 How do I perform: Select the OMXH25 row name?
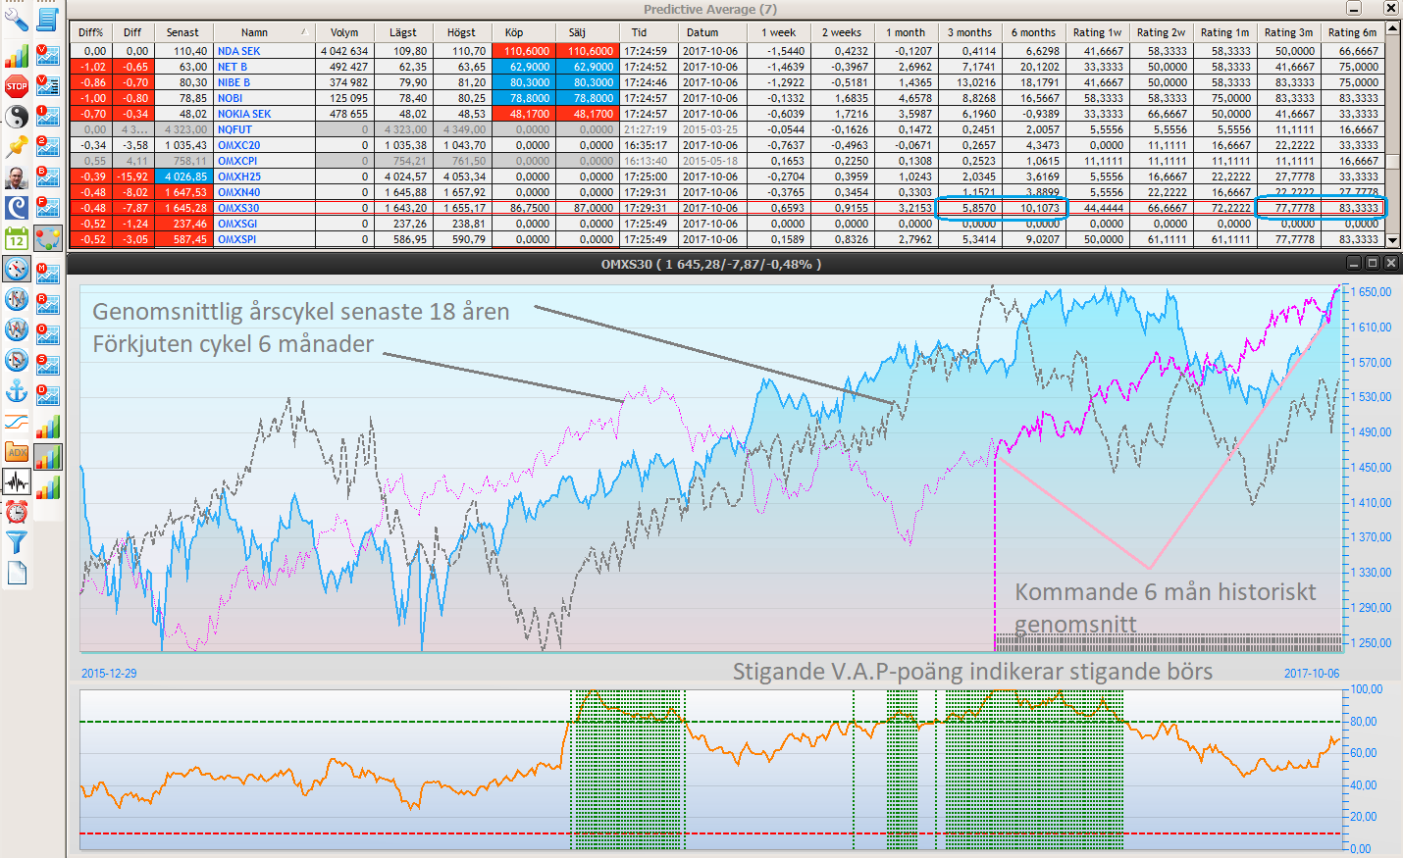(239, 177)
